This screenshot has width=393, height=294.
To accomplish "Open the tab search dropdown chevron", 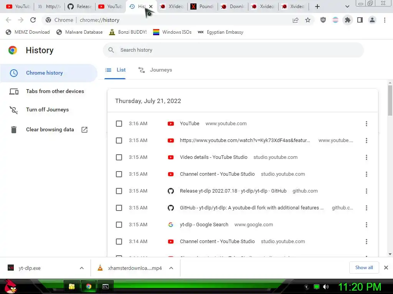I will [x=347, y=7].
